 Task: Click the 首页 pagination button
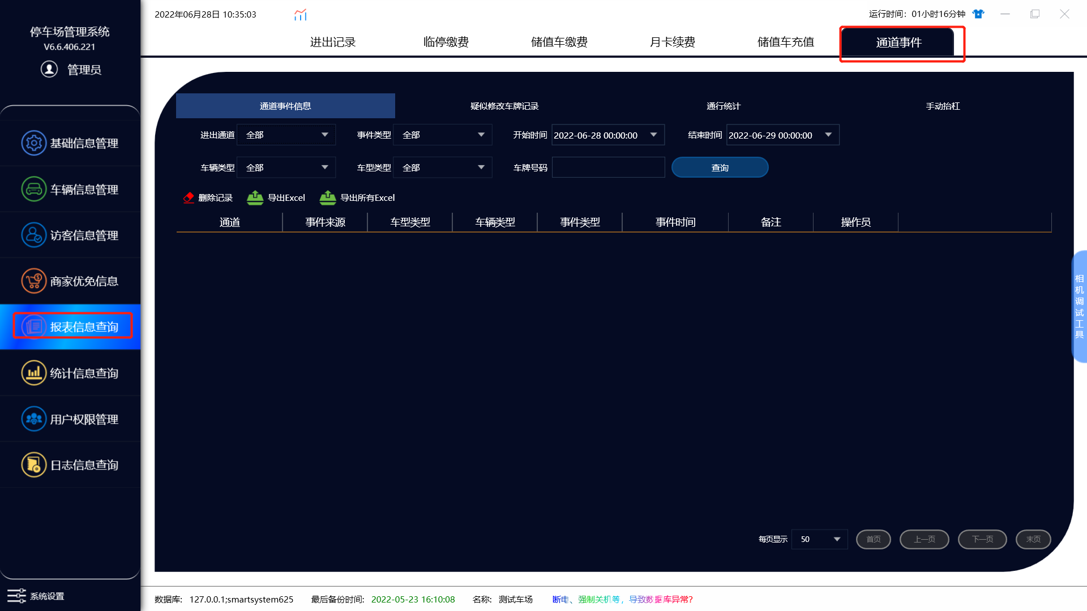coord(874,539)
